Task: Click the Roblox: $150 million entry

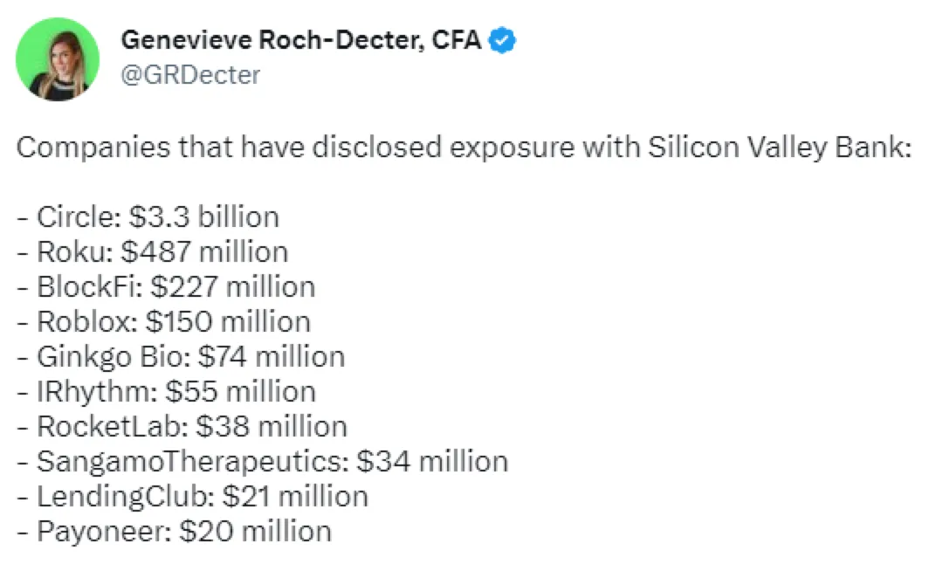Action: [164, 321]
